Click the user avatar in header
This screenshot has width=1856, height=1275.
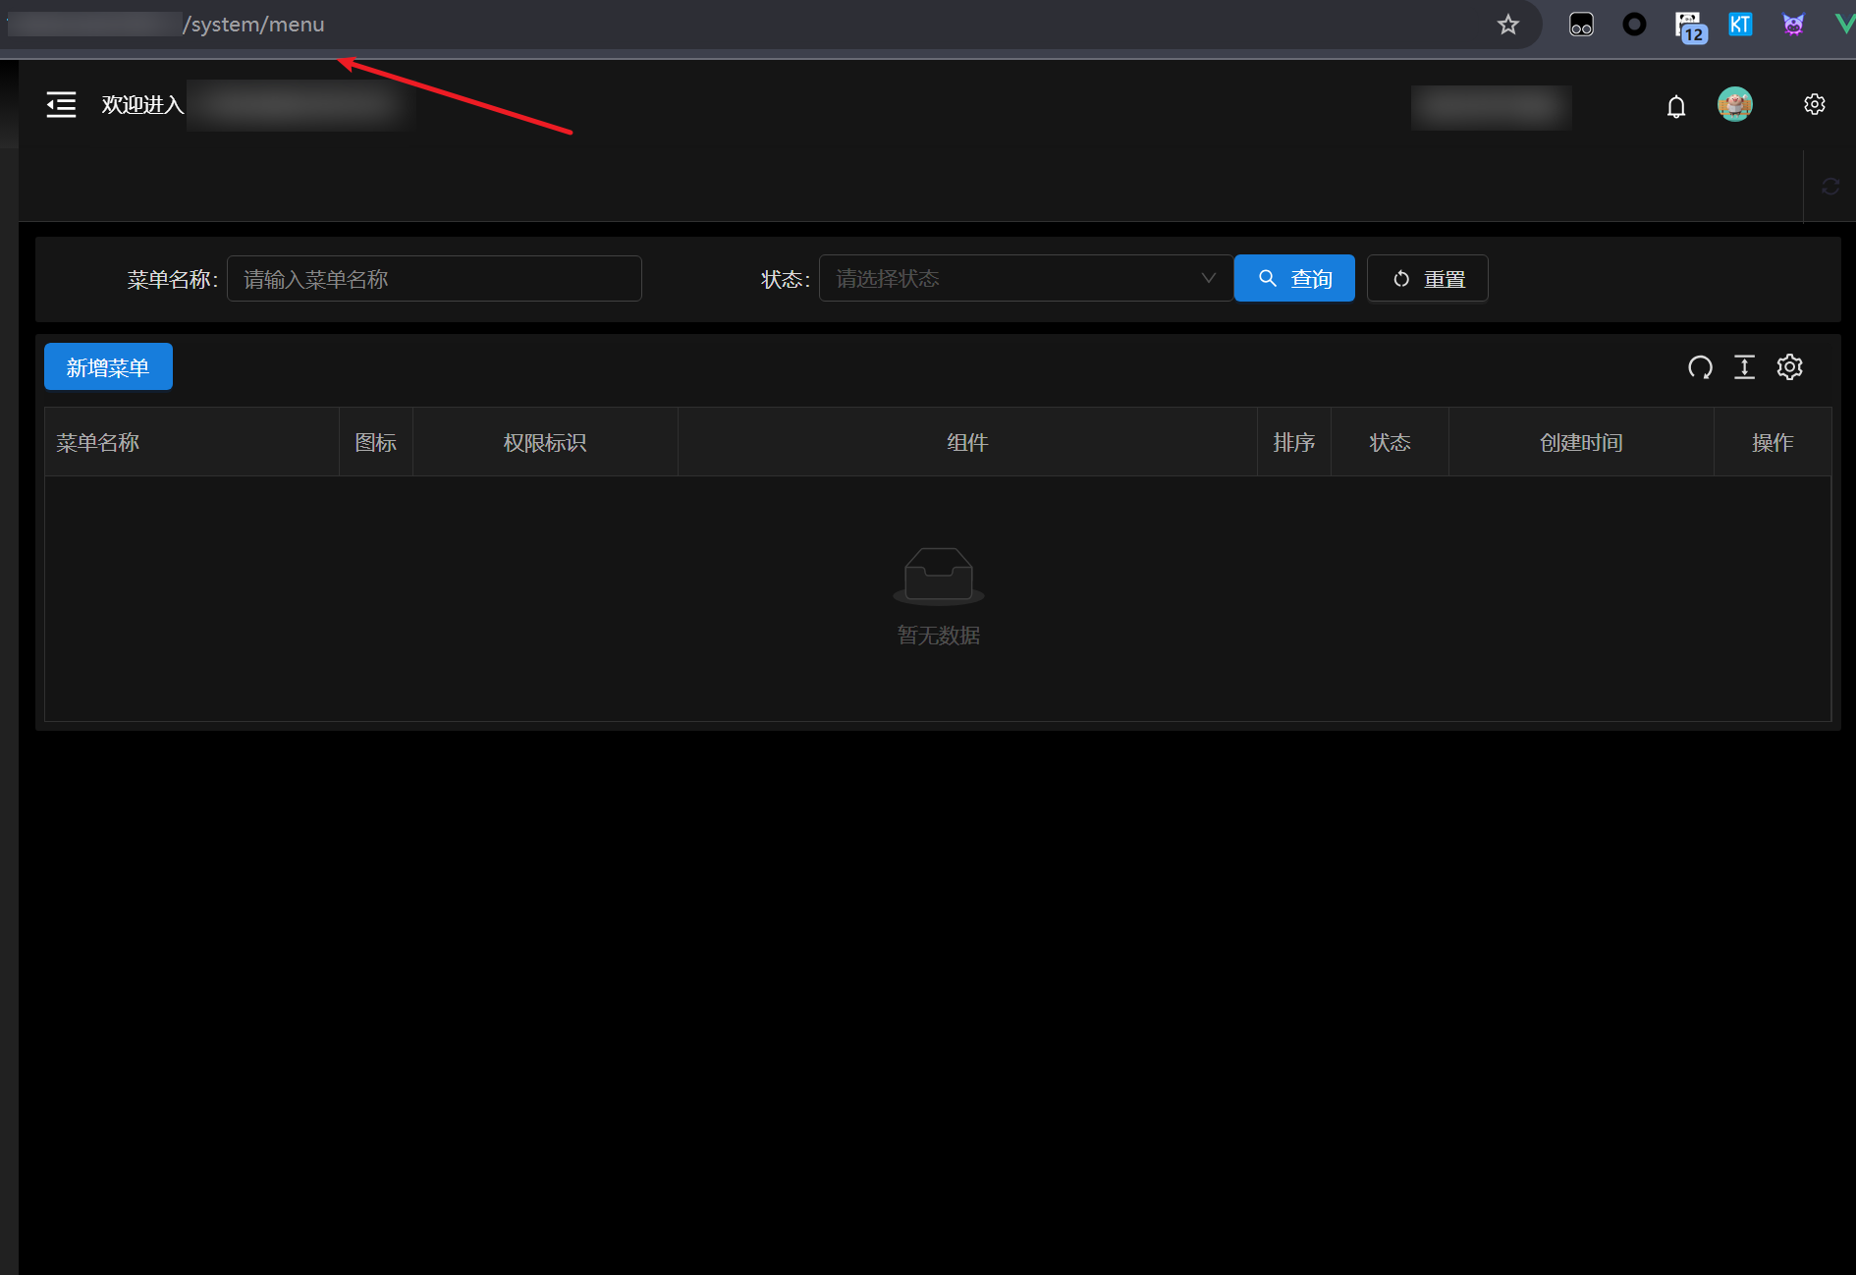pyautogui.click(x=1734, y=104)
